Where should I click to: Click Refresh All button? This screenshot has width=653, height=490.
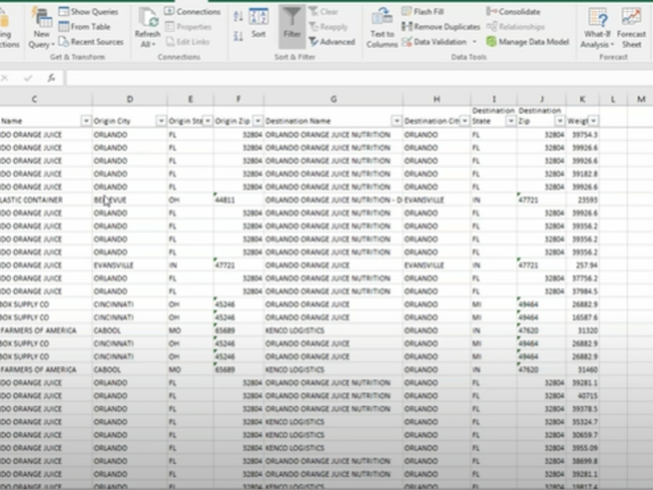[x=148, y=28]
